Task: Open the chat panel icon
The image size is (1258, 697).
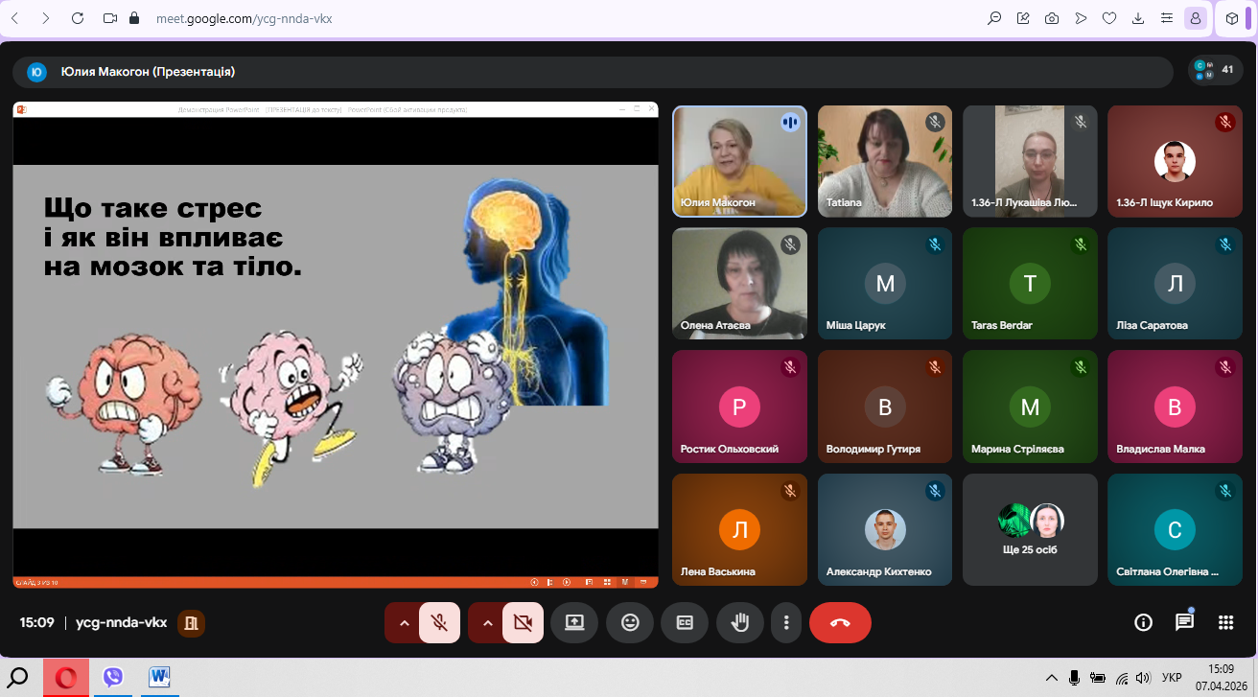Action: click(x=1184, y=622)
